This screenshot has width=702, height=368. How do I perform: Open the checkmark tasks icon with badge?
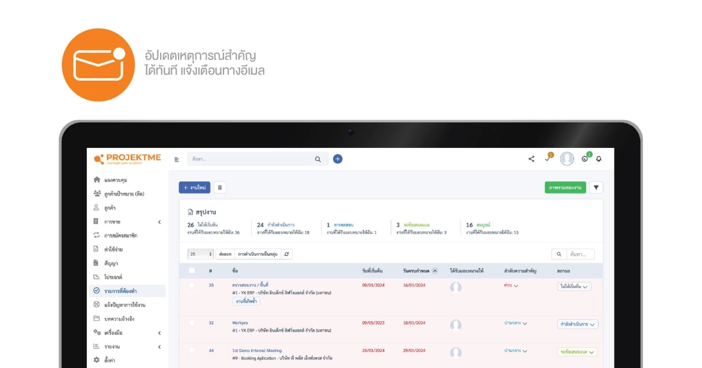click(x=547, y=159)
